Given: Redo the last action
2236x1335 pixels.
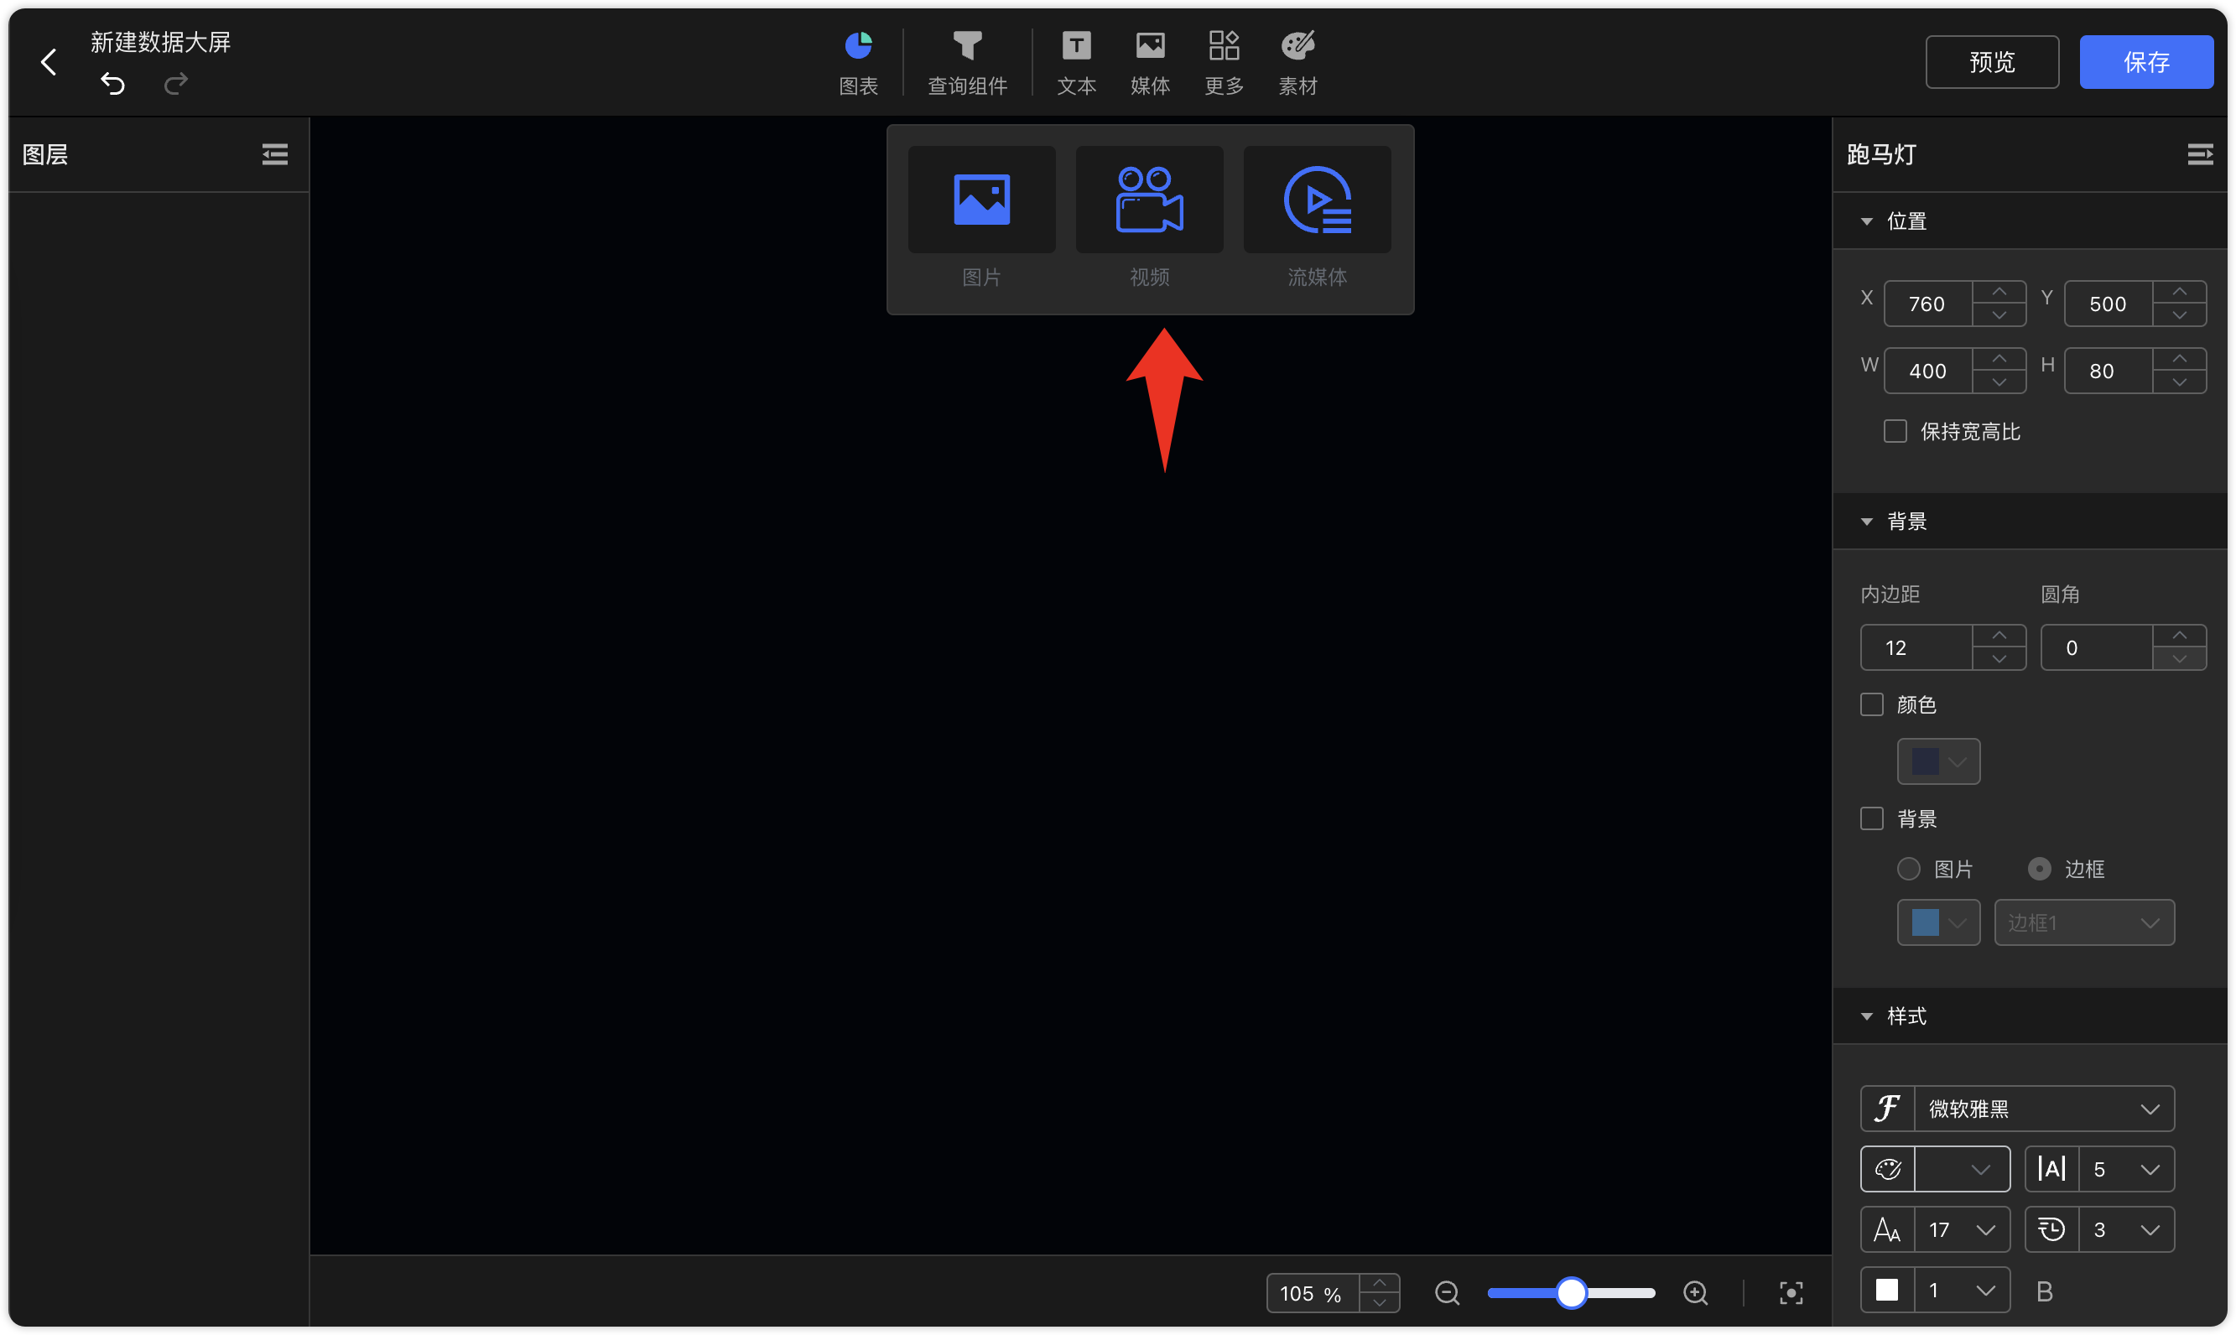Looking at the screenshot, I should (x=175, y=84).
